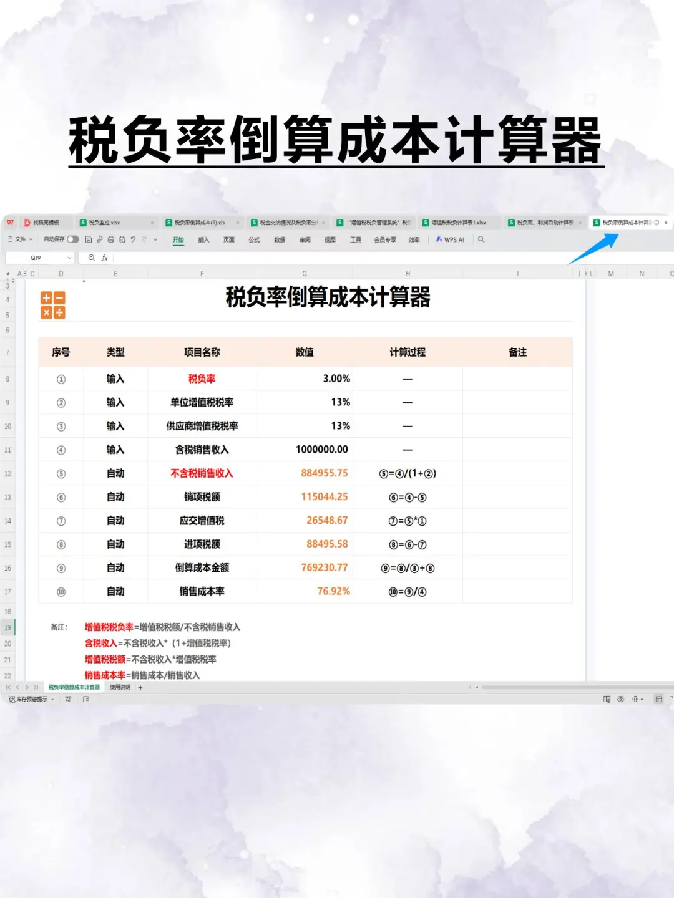Switch to the 公式 ribbon tab

[253, 239]
